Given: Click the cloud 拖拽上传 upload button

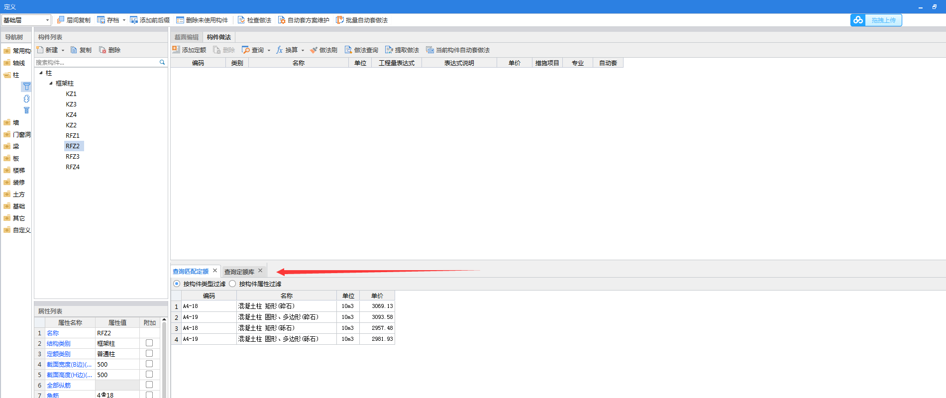Looking at the screenshot, I should click(x=876, y=20).
